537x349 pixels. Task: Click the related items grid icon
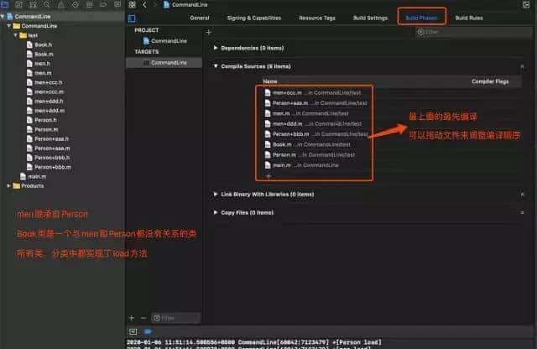[133, 4]
